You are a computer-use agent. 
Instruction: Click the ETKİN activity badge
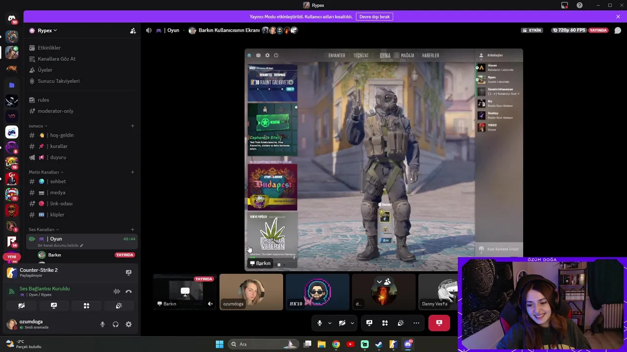click(x=532, y=30)
